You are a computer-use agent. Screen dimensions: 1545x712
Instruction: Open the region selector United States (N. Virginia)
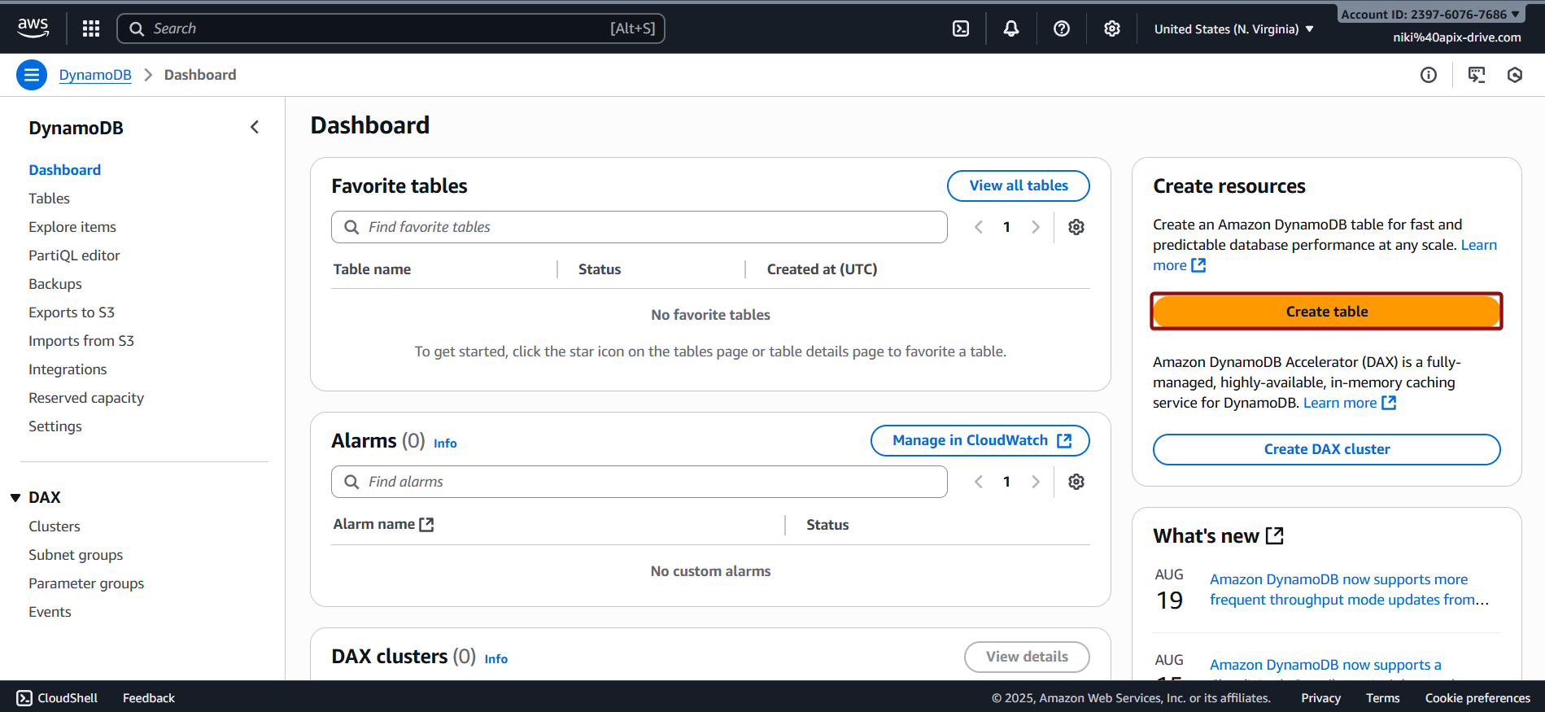pyautogui.click(x=1233, y=29)
